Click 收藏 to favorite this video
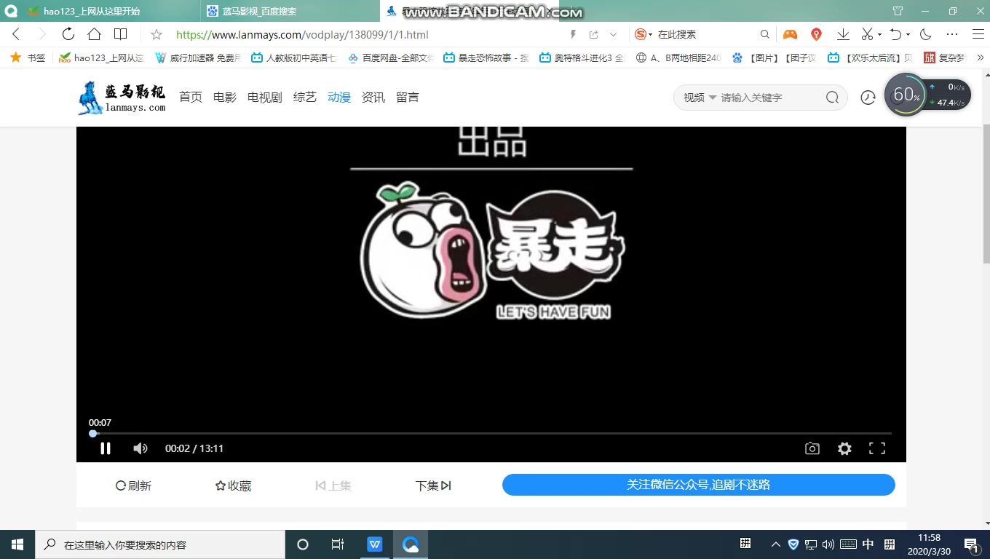This screenshot has height=559, width=990. tap(233, 485)
